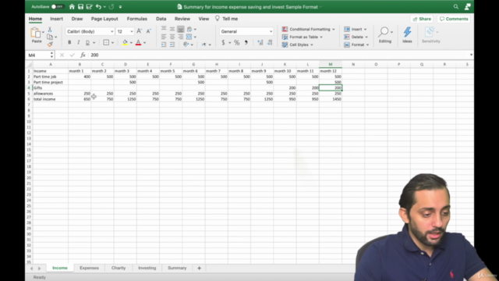
Task: Switch to the Expenses sheet tab
Action: (89, 268)
